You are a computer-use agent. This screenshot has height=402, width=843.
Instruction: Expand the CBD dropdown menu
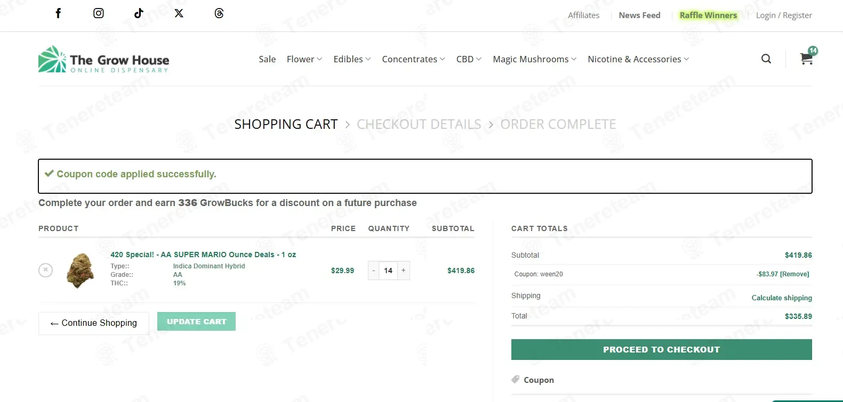click(469, 59)
